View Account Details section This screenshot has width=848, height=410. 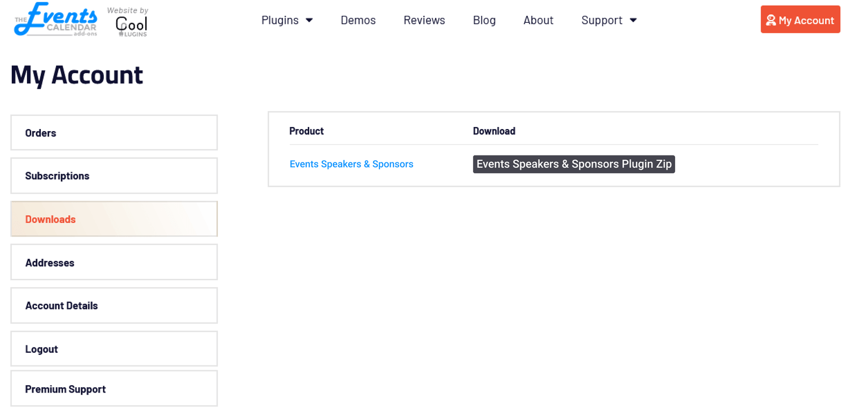(114, 306)
